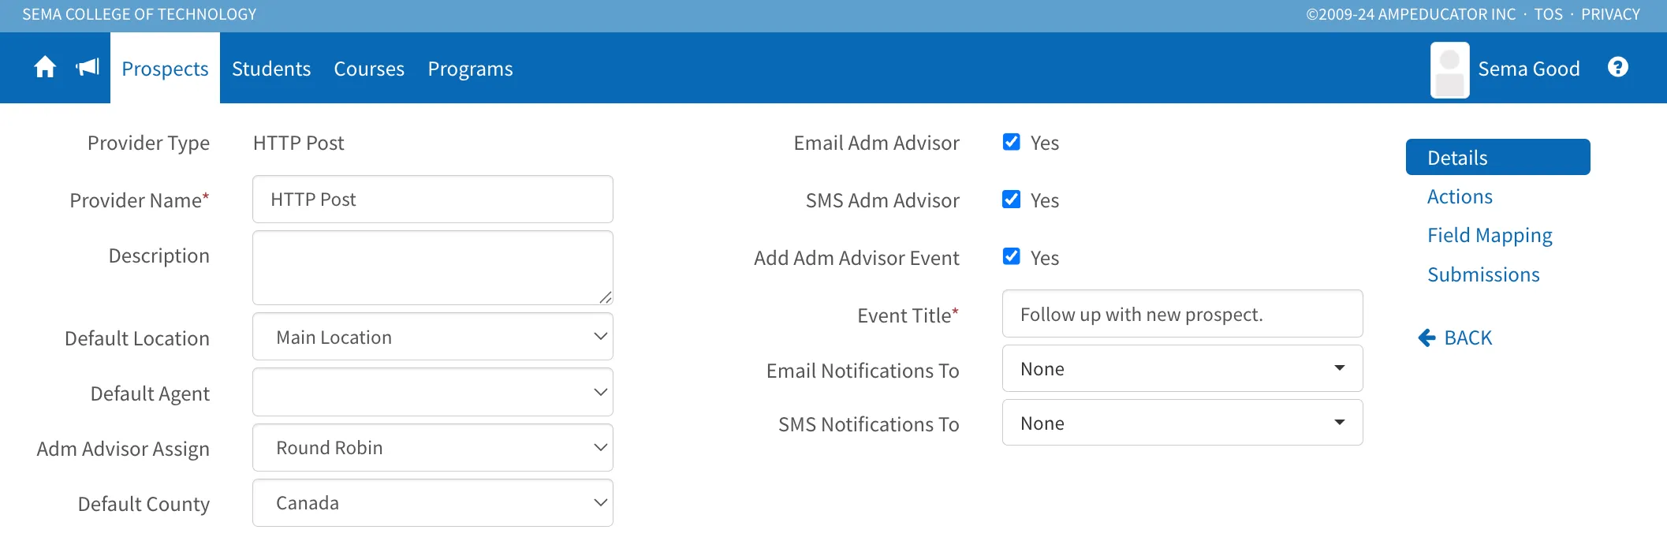
Task: Click the Sema Good user name
Action: click(1528, 69)
